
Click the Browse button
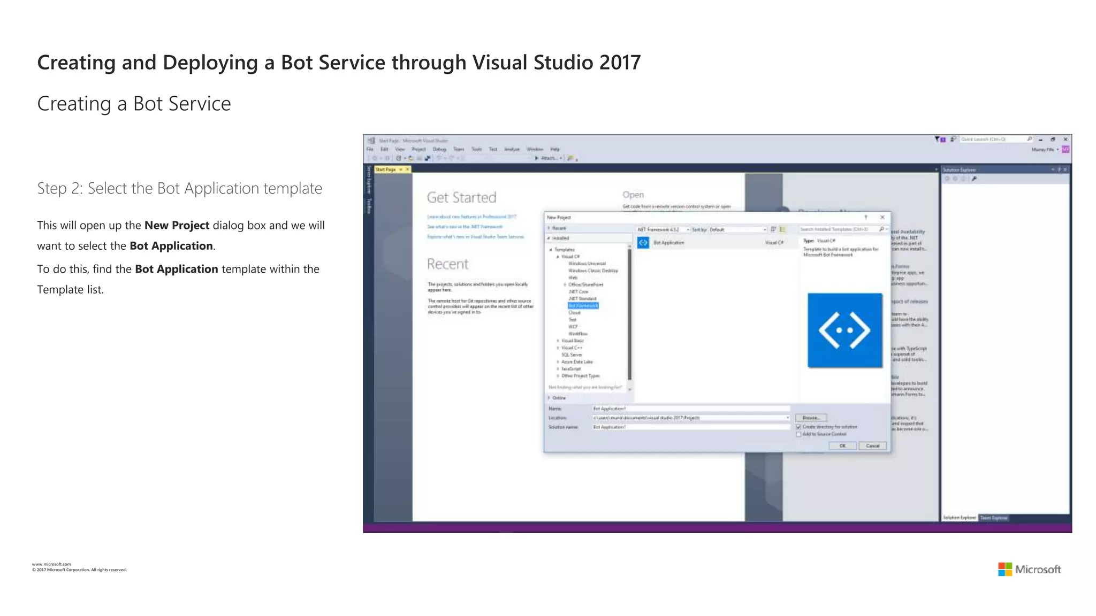(x=811, y=418)
